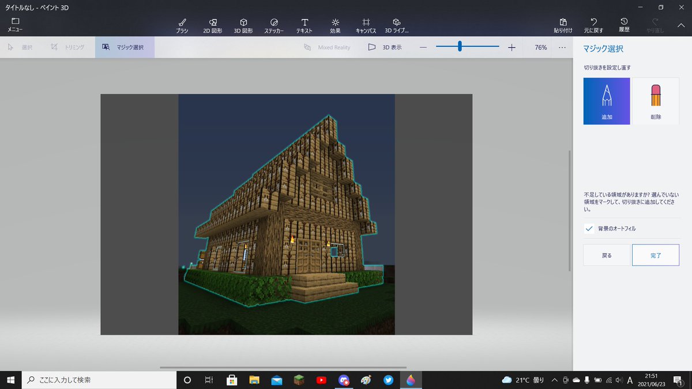Open the キャンバス canvas settings
Screen dimensions: 692x389
[x=366, y=25]
